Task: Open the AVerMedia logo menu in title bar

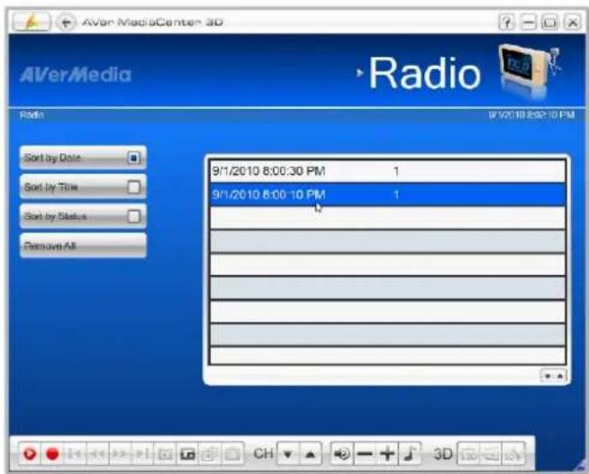Action: coord(32,22)
